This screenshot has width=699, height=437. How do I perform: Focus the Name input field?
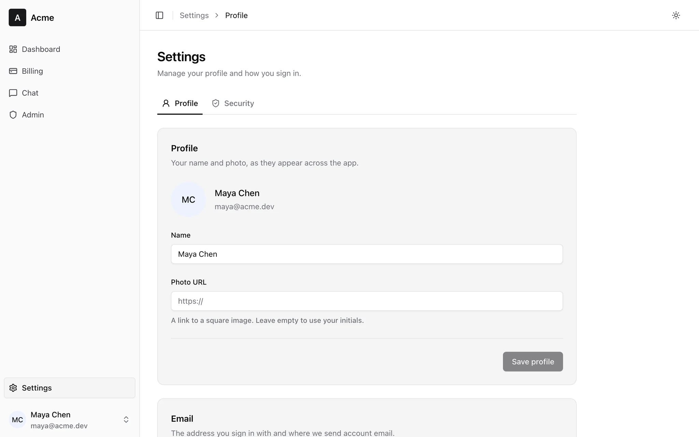pyautogui.click(x=367, y=254)
